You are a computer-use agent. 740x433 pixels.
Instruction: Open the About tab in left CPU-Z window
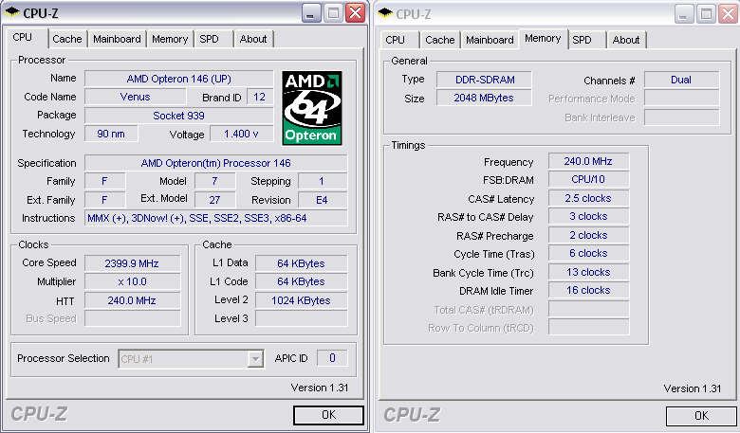[x=253, y=39]
